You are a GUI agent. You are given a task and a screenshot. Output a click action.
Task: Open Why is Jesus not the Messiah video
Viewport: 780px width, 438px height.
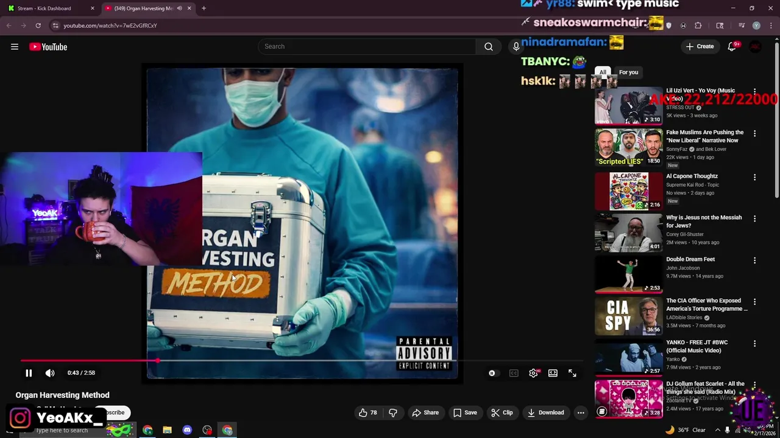coord(704,221)
